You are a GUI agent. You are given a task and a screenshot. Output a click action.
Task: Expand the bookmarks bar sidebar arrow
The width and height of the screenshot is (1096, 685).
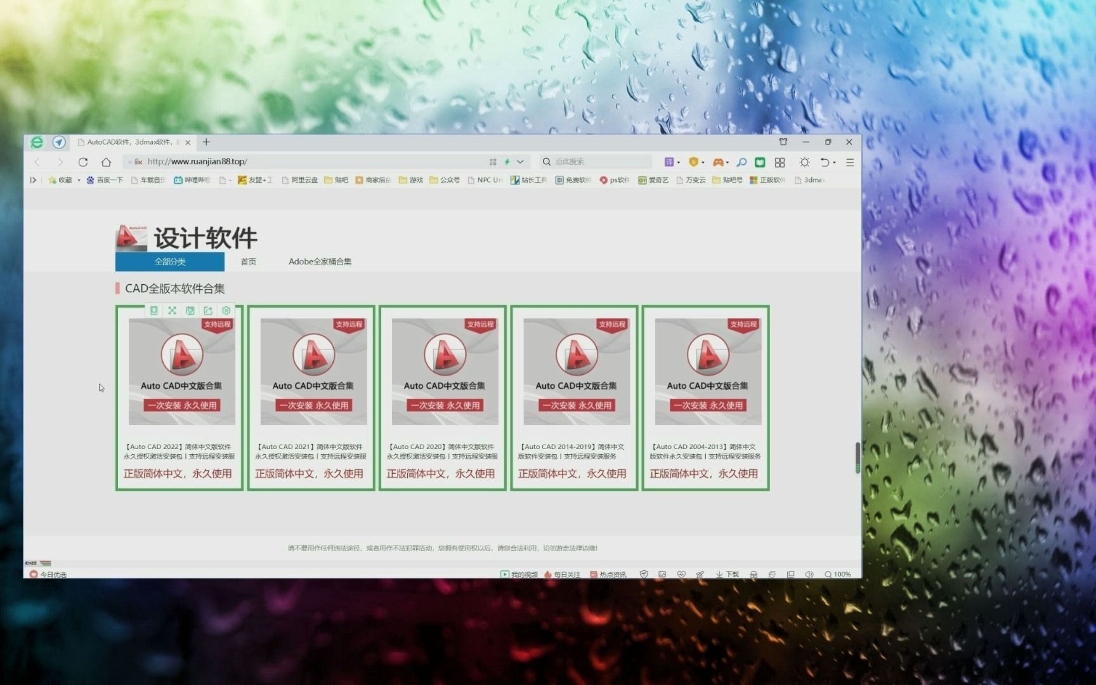click(x=33, y=180)
